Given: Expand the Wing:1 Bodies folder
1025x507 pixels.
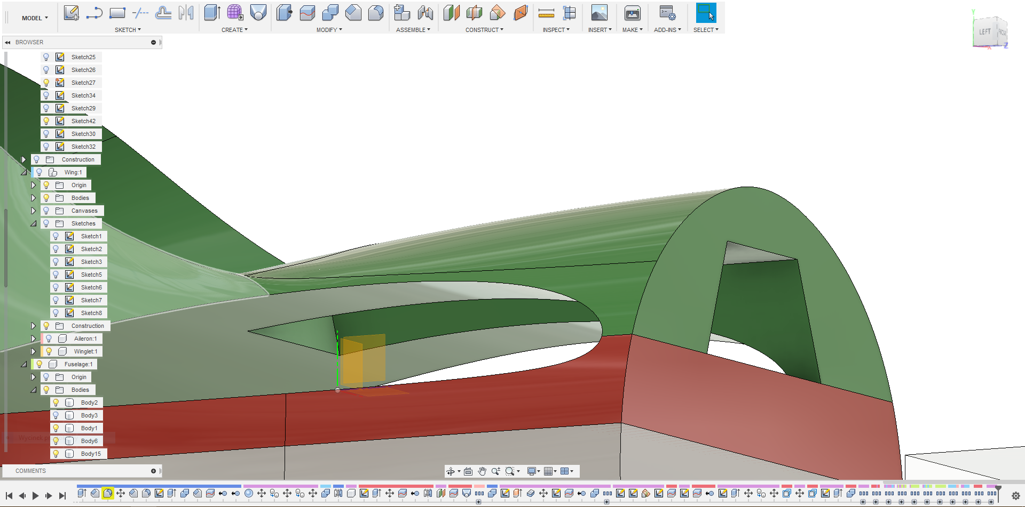Looking at the screenshot, I should 33,198.
